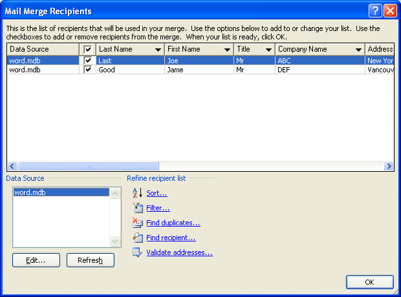Open the Find recipient... link
This screenshot has width=401, height=297.
tap(171, 238)
